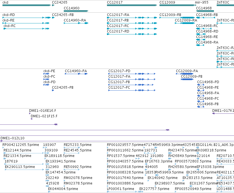Screen dimensions: 234x193
Task: Click the CG12009-PB protein label
Action: [192, 77]
